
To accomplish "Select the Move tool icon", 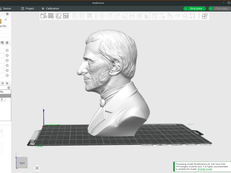I will [x=102, y=16].
